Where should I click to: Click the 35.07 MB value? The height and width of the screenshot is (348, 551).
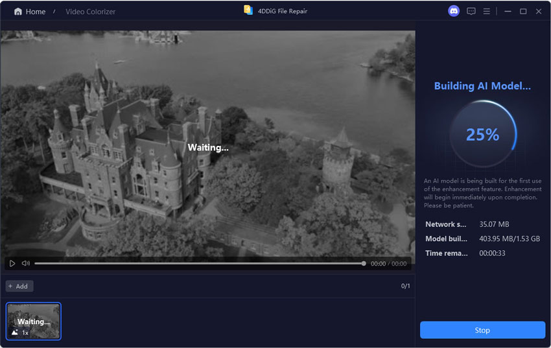pyautogui.click(x=494, y=224)
